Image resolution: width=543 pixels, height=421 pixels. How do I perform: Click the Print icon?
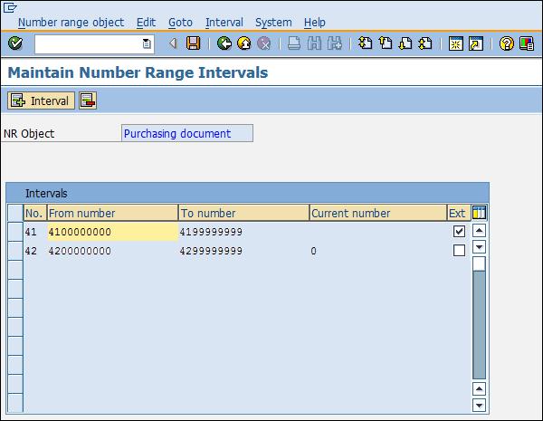click(x=294, y=43)
